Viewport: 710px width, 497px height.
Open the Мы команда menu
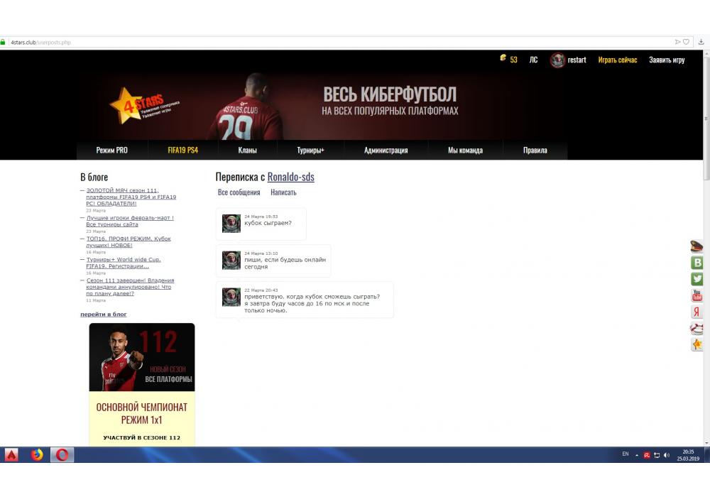[x=466, y=151]
